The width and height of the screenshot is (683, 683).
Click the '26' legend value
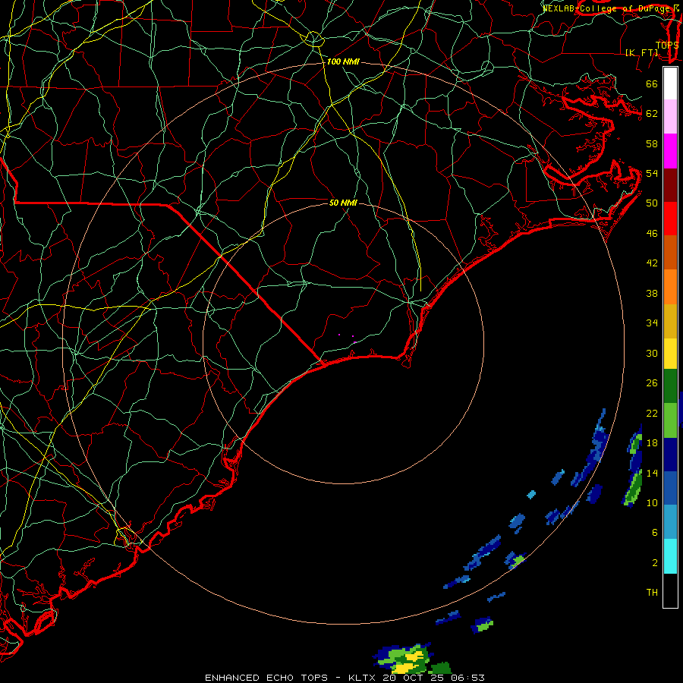(652, 383)
